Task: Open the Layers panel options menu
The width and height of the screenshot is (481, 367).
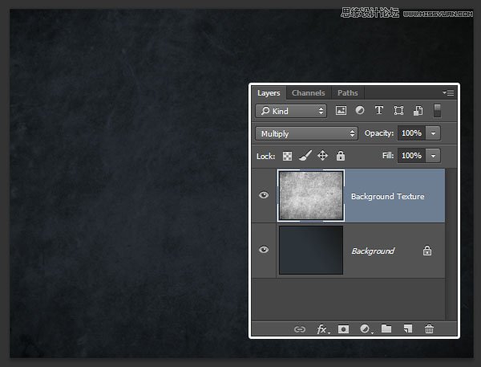Action: [x=448, y=93]
